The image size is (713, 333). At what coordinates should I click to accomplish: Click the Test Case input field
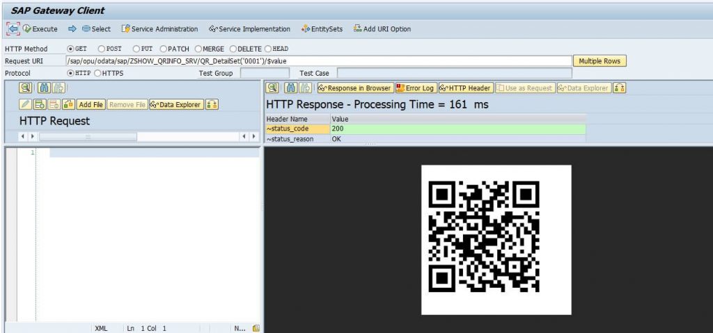point(454,73)
